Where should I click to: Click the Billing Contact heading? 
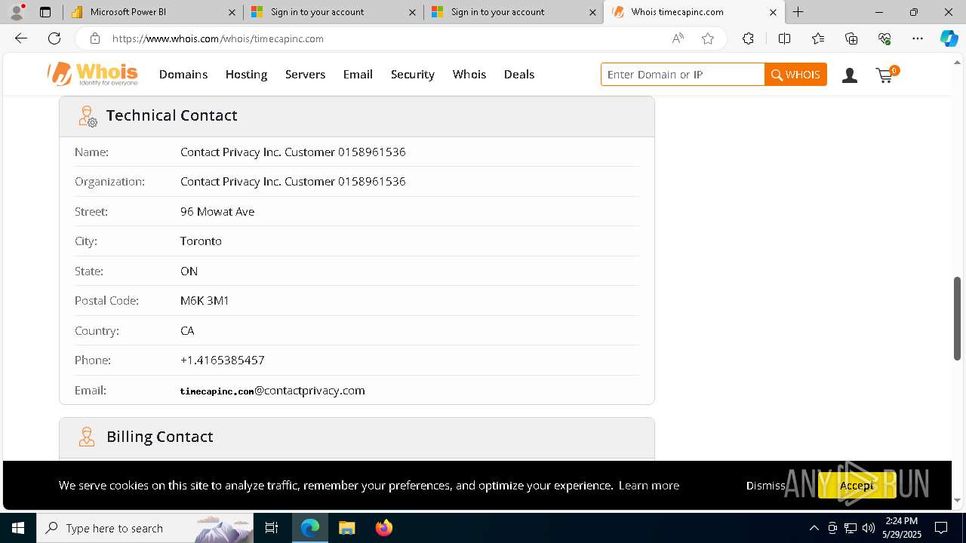coord(159,437)
